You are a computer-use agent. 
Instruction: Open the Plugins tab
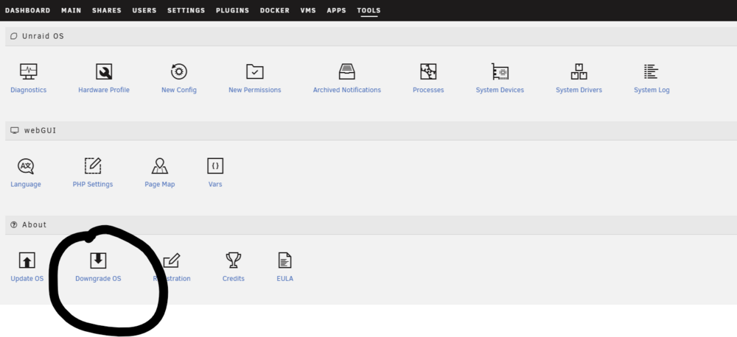coord(233,10)
